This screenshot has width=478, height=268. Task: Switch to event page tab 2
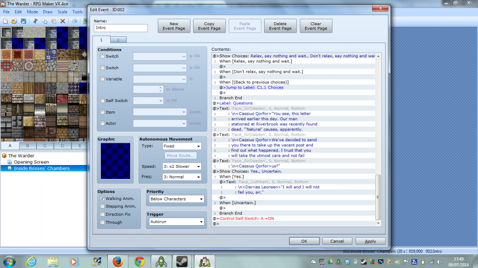(118, 40)
